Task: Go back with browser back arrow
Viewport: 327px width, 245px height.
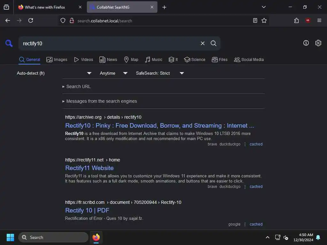Action: coord(8,20)
